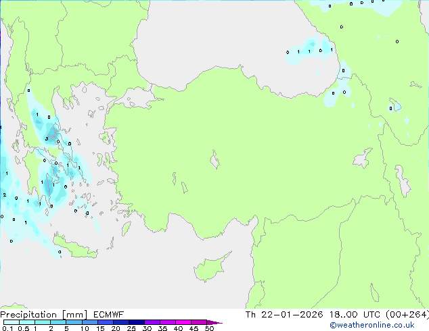The height and width of the screenshot is (331, 429).
Task: Click the Crete island on the map
Action: point(74,247)
